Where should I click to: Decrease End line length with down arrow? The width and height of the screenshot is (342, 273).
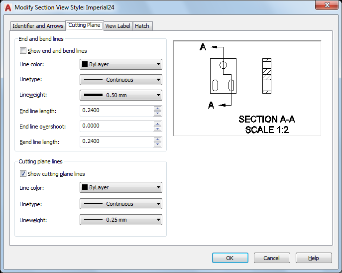158,114
